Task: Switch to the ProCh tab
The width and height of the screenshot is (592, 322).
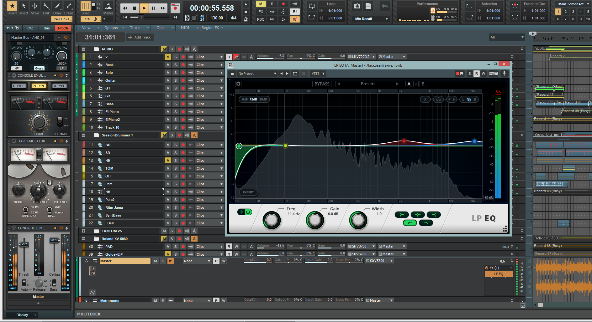Action: point(63,28)
